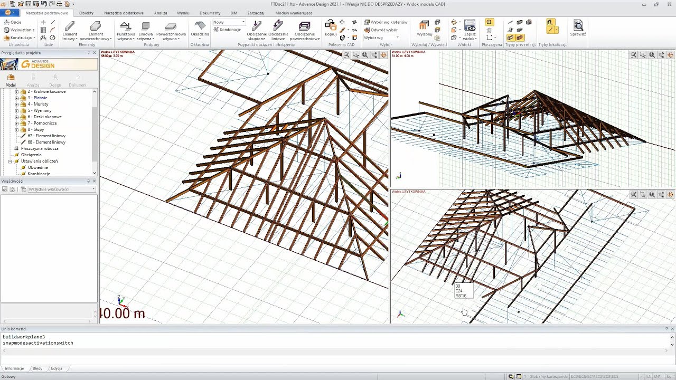Viewport: 676px width, 380px height.
Task: Open the Dokumenty ribbon tab
Action: (210, 13)
